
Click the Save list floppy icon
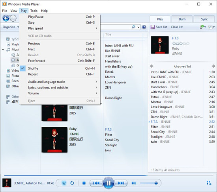pyautogui.click(x=153, y=27)
